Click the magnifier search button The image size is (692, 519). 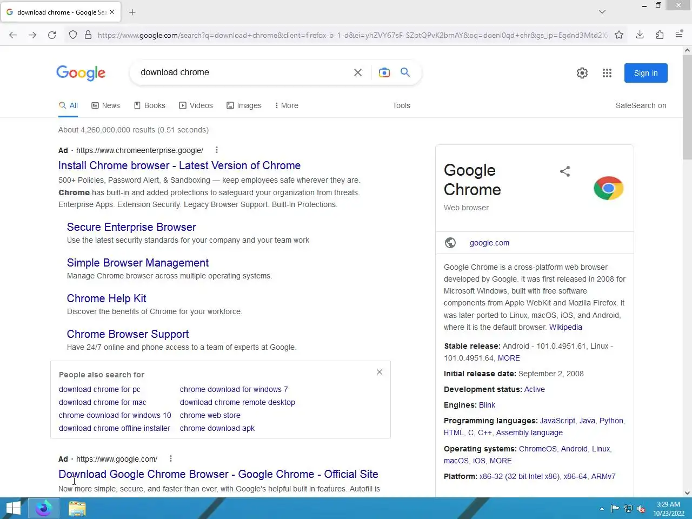click(405, 72)
